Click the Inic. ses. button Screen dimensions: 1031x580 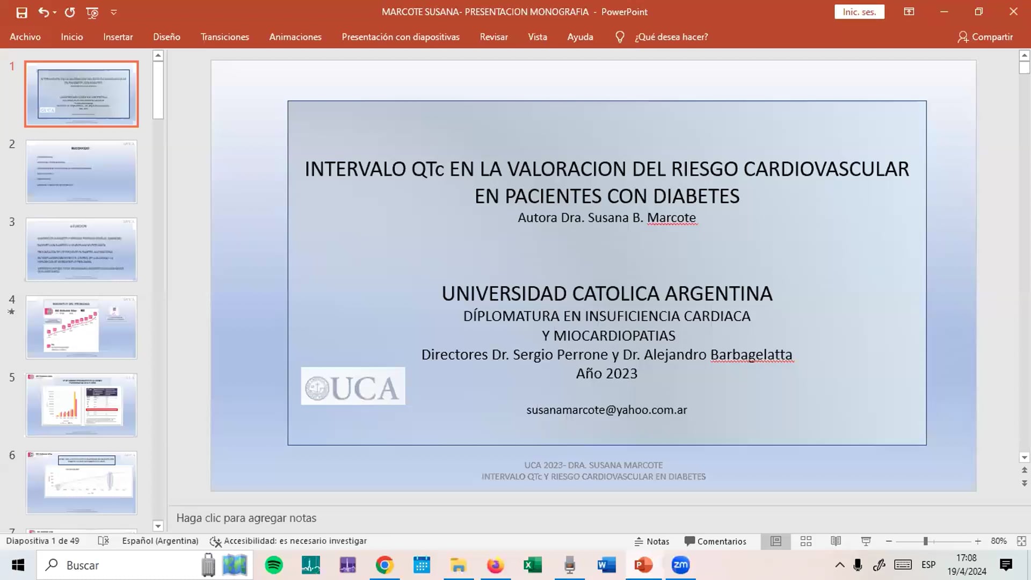pyautogui.click(x=859, y=12)
